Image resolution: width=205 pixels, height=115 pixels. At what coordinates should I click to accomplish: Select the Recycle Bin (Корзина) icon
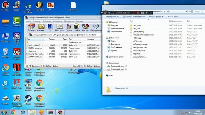(5, 53)
